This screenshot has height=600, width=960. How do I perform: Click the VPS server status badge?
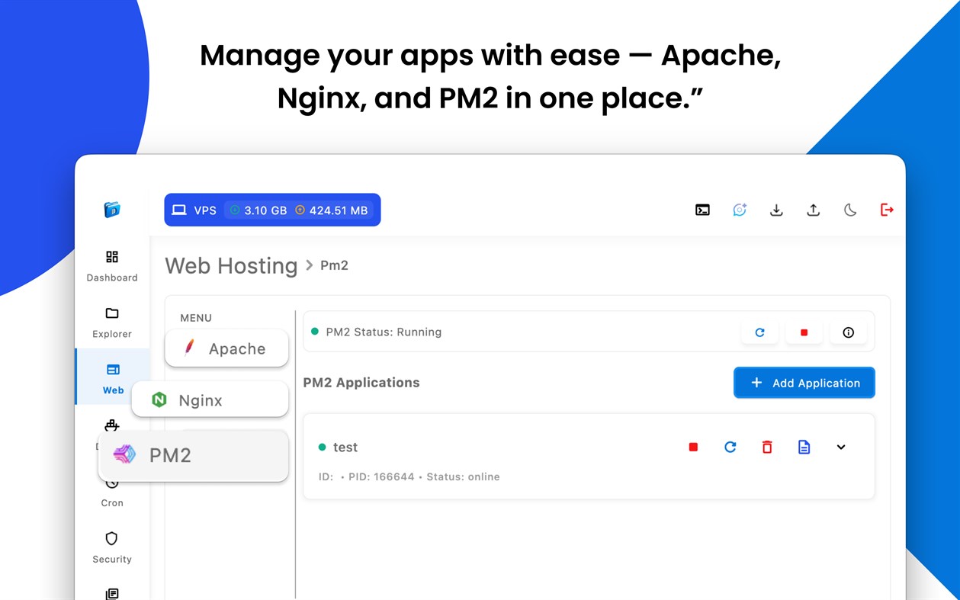click(x=272, y=210)
